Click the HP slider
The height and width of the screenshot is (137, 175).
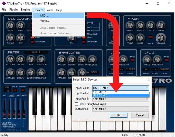coord(5,108)
